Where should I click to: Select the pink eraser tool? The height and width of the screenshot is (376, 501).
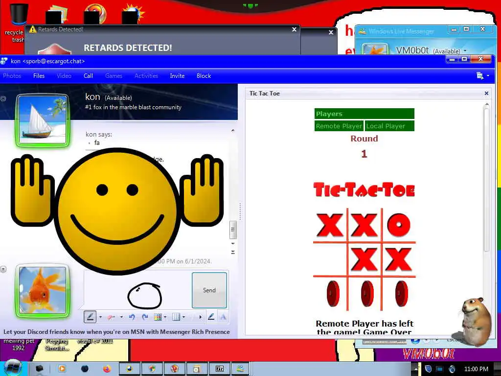111,317
